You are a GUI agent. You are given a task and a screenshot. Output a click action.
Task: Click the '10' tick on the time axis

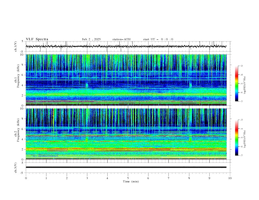click(x=230, y=178)
